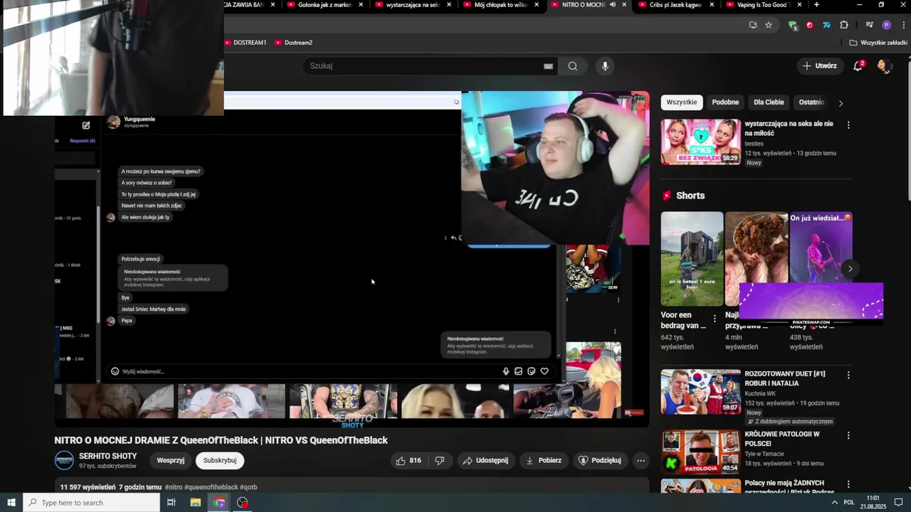Open ROZGOTOWANY DUET video thumbnail

[x=701, y=391]
